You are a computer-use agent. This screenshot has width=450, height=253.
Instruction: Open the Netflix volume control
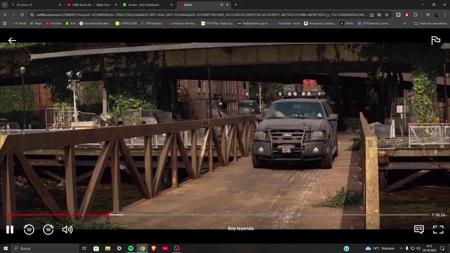[x=67, y=229]
